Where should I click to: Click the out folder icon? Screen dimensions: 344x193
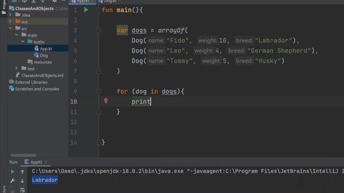click(x=18, y=21)
